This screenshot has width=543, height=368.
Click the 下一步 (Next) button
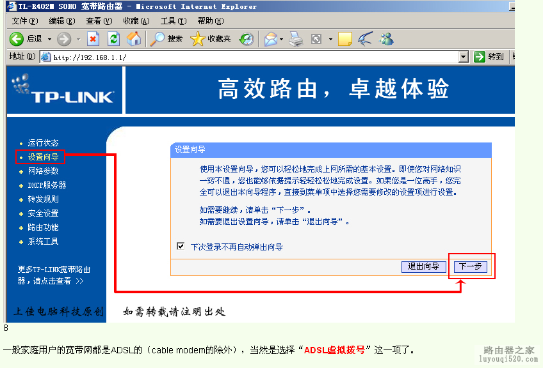[x=471, y=266]
